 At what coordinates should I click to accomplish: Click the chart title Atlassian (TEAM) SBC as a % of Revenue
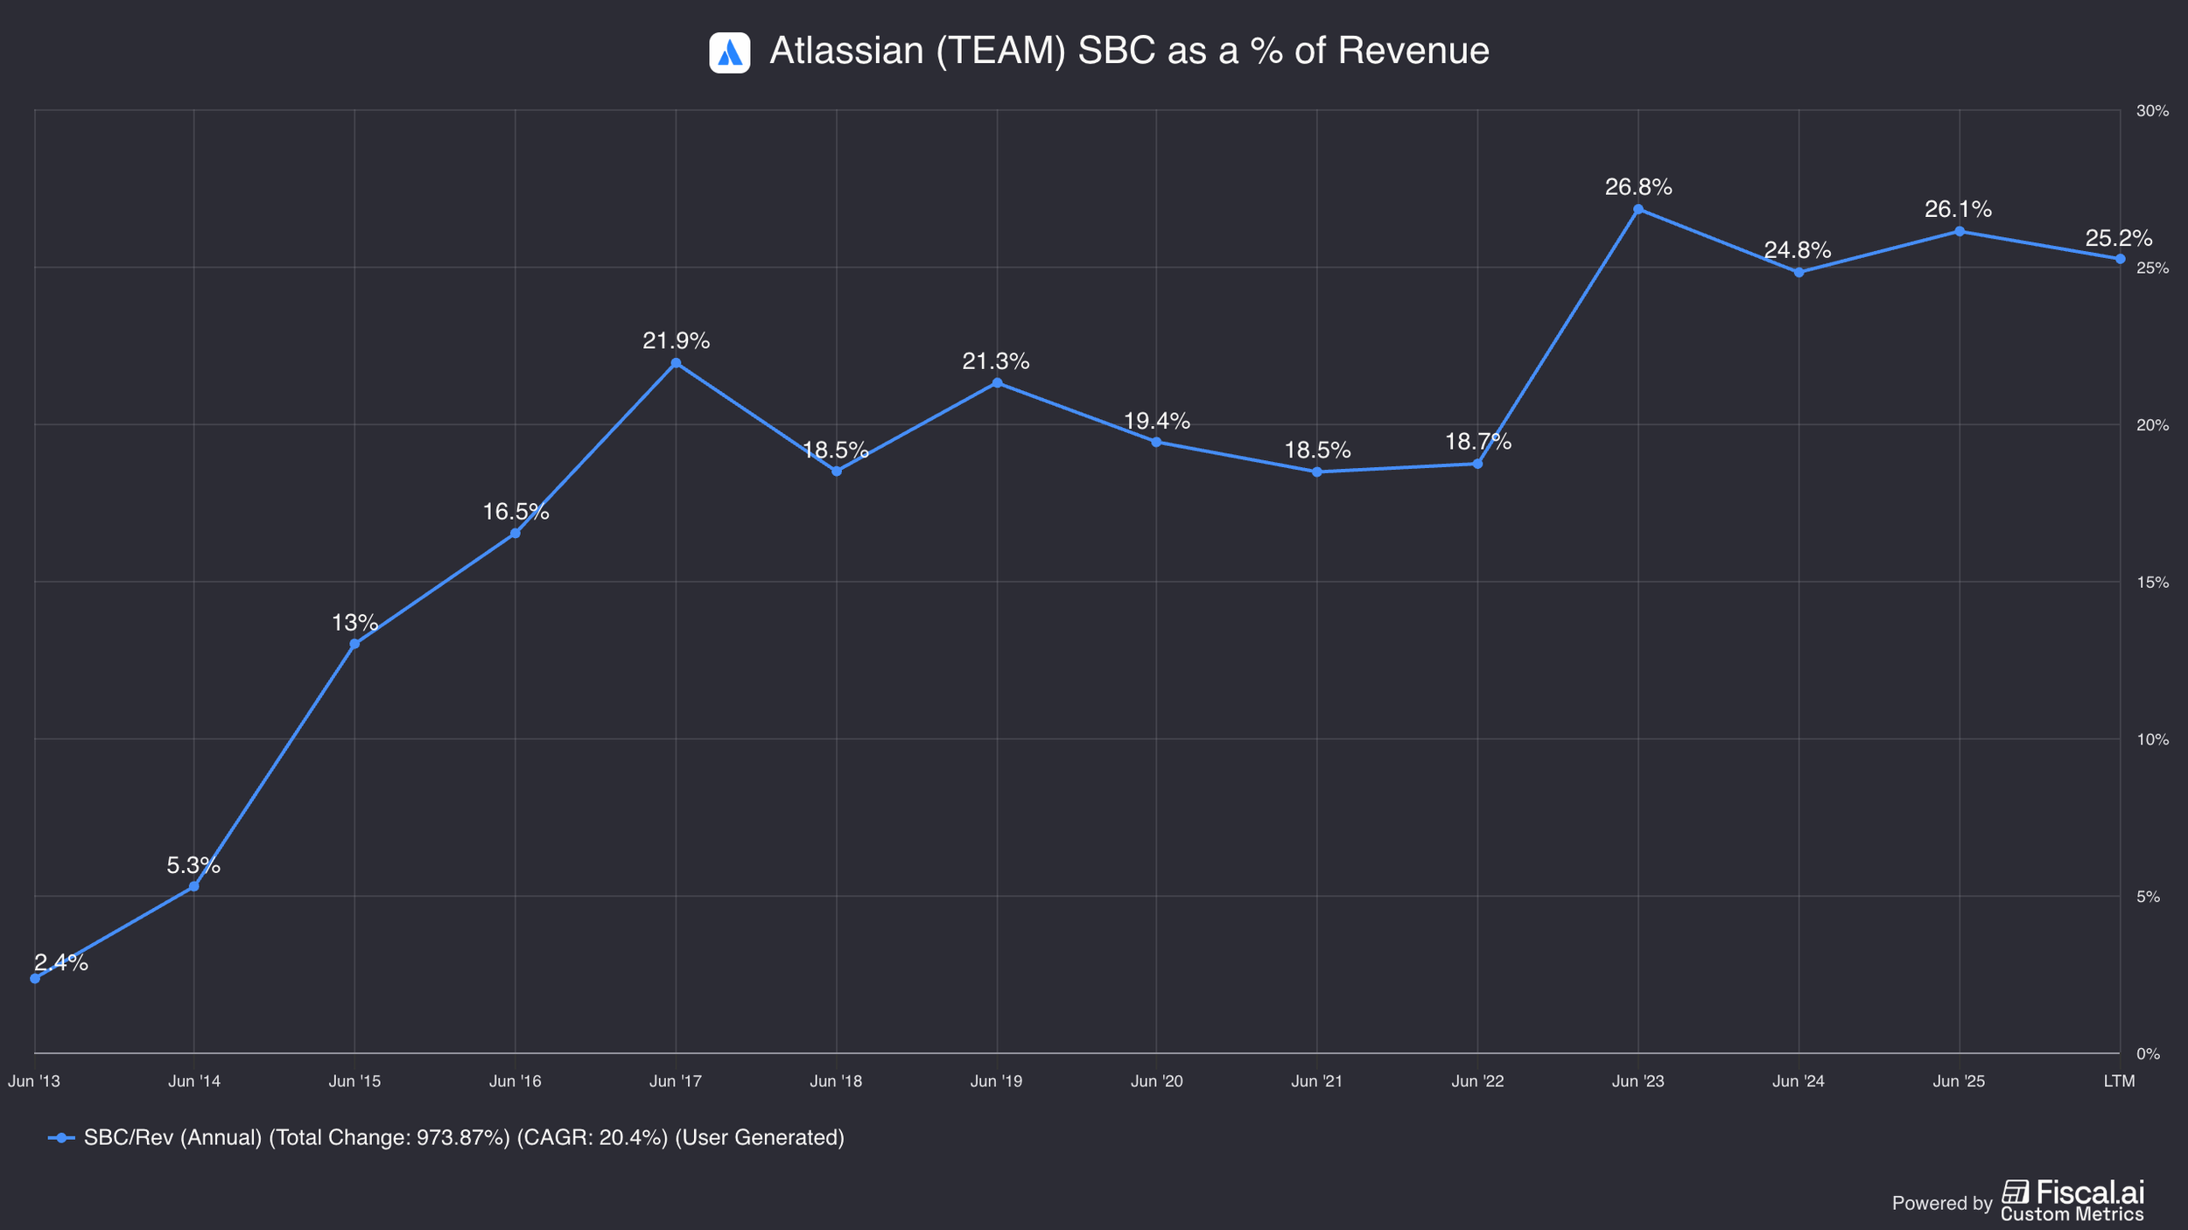tap(1129, 51)
